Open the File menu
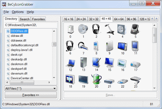The height and width of the screenshot is (109, 162). [x=6, y=12]
